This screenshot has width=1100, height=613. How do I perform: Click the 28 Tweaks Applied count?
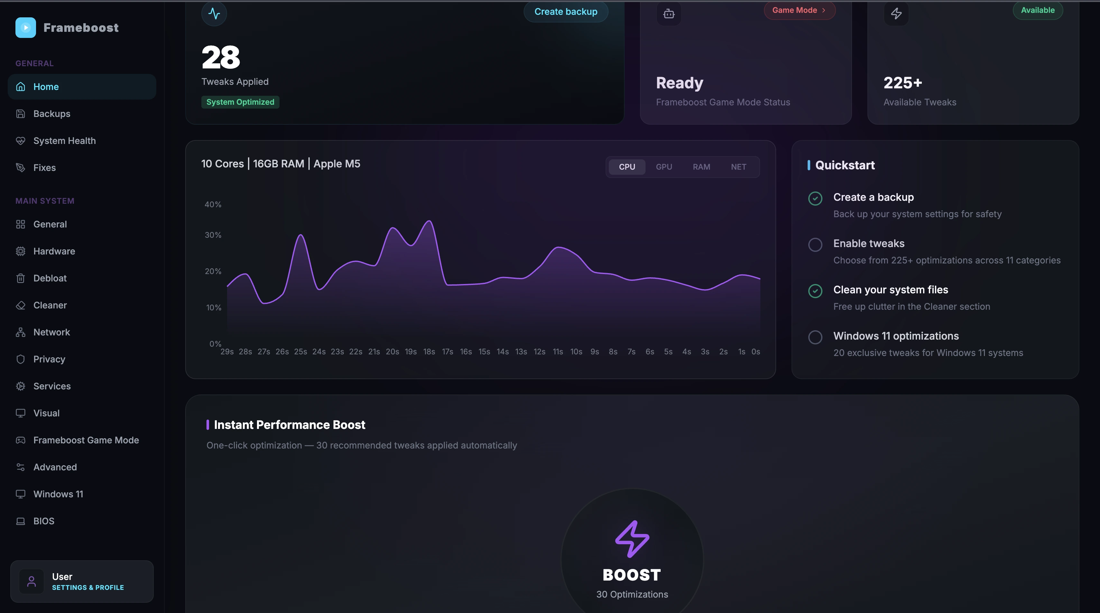[x=221, y=57]
